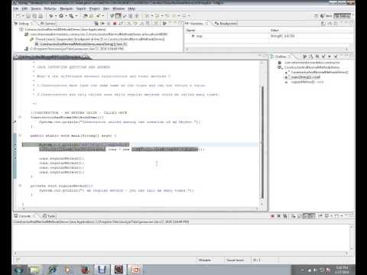
Task: Click the red Terminate button in Debug view
Action: click(x=115, y=24)
